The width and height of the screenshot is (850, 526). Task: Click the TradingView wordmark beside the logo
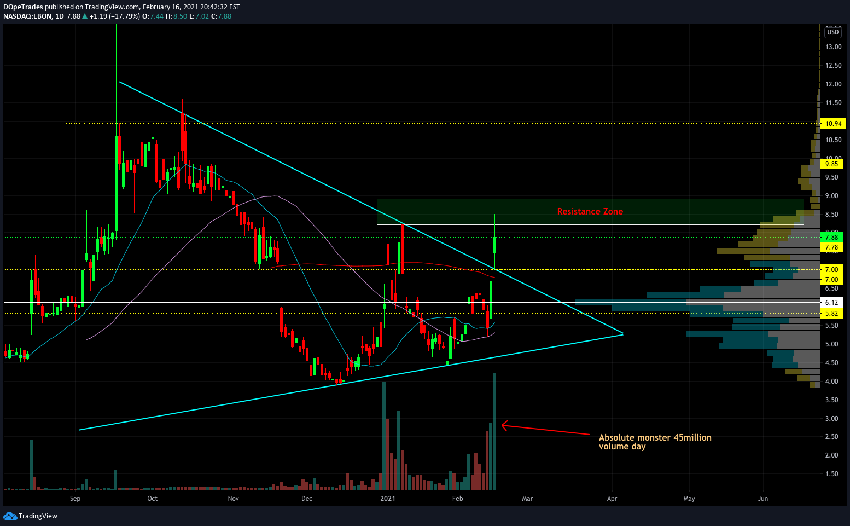point(38,516)
